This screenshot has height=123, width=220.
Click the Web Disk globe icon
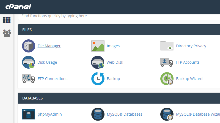coord(98,62)
